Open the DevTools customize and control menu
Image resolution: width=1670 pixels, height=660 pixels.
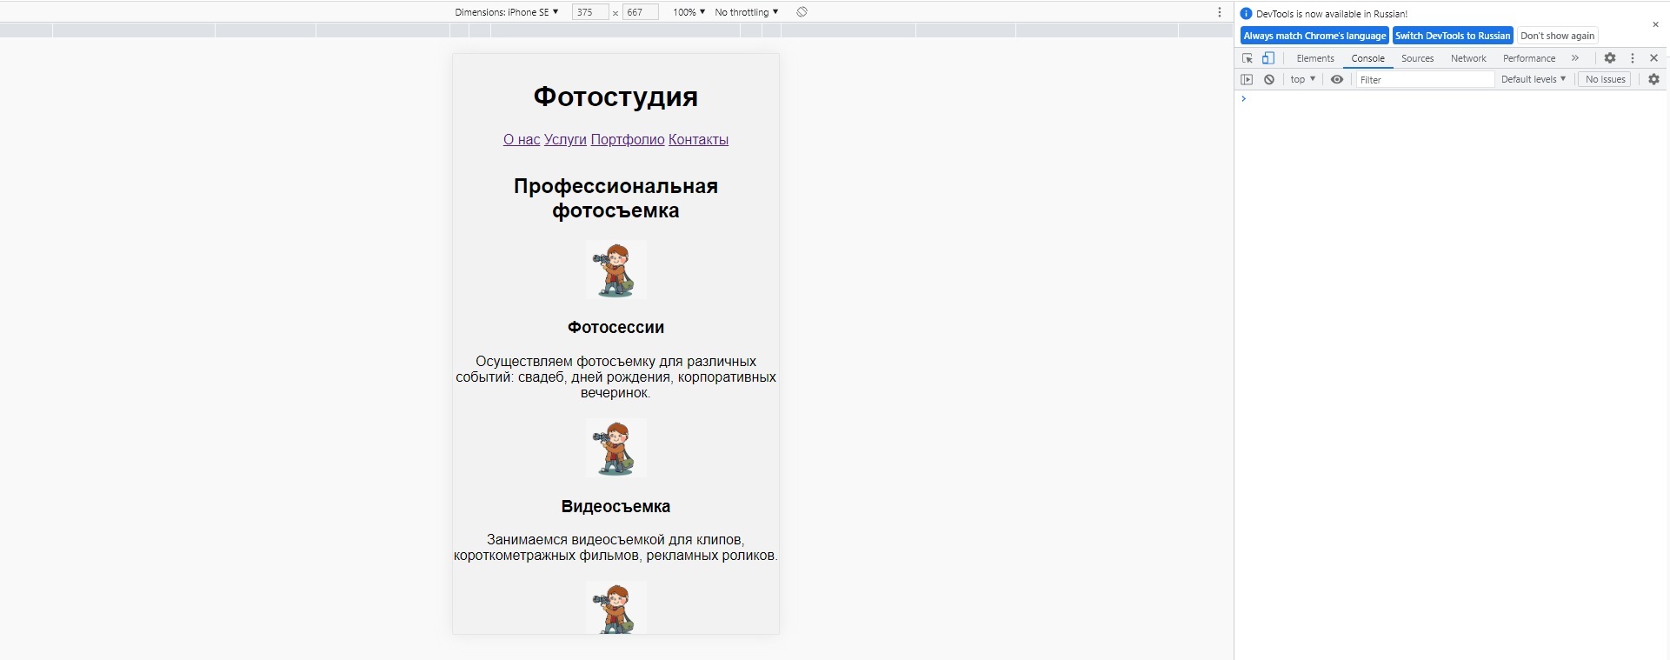pos(1633,58)
